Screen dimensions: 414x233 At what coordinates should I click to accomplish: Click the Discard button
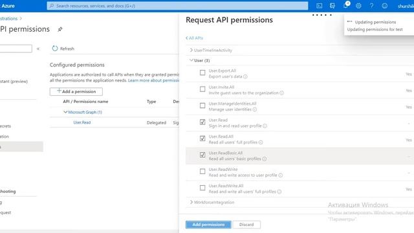point(246,225)
